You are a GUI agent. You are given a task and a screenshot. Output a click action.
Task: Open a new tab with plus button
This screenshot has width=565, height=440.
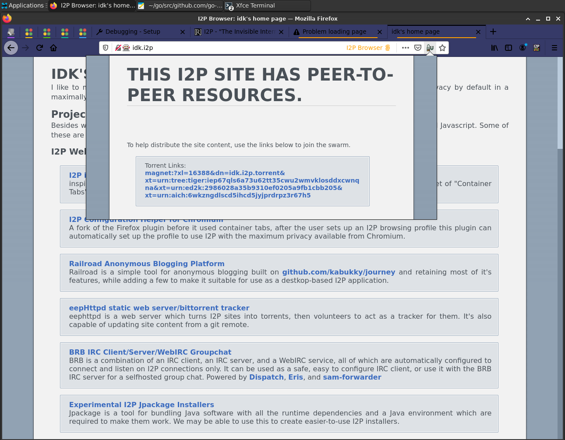[493, 32]
